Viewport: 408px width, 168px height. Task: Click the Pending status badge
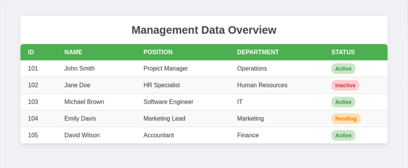(x=346, y=119)
